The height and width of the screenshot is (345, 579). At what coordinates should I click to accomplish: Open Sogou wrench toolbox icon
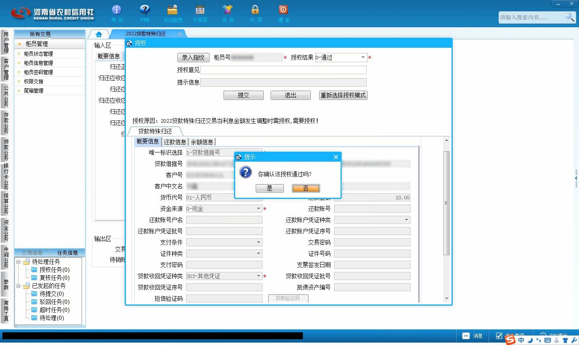(x=574, y=340)
